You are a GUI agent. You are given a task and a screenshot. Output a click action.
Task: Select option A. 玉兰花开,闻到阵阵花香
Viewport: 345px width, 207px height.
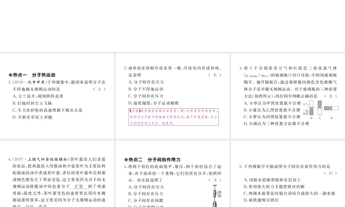point(38,96)
